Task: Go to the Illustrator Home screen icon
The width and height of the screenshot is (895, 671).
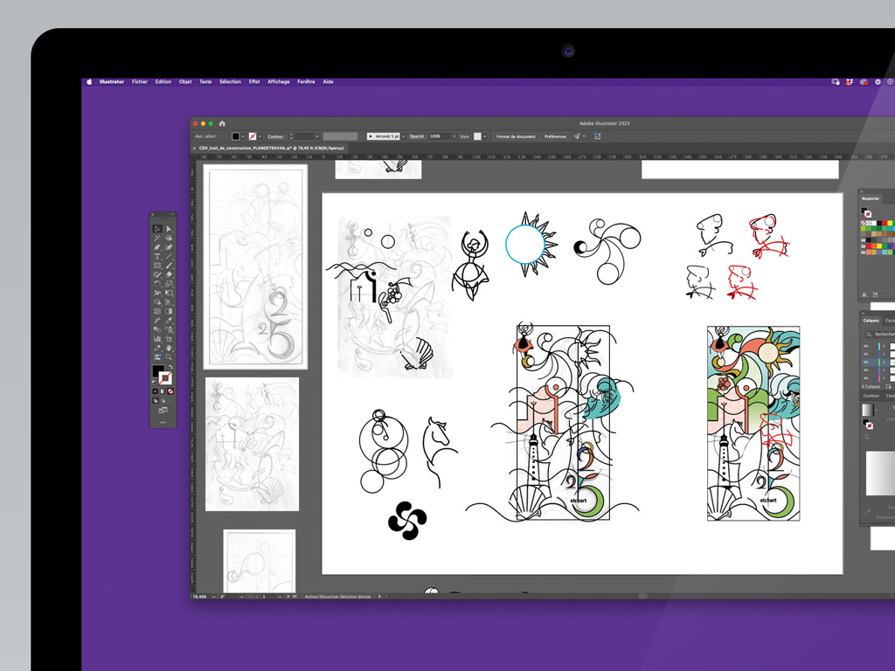Action: pyautogui.click(x=222, y=123)
